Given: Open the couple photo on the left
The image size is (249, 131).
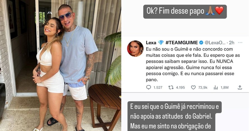Looking at the screenshot, I should click(61, 65).
